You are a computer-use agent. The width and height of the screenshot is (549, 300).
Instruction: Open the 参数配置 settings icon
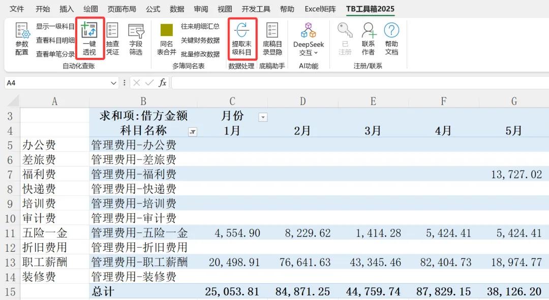coord(22,39)
